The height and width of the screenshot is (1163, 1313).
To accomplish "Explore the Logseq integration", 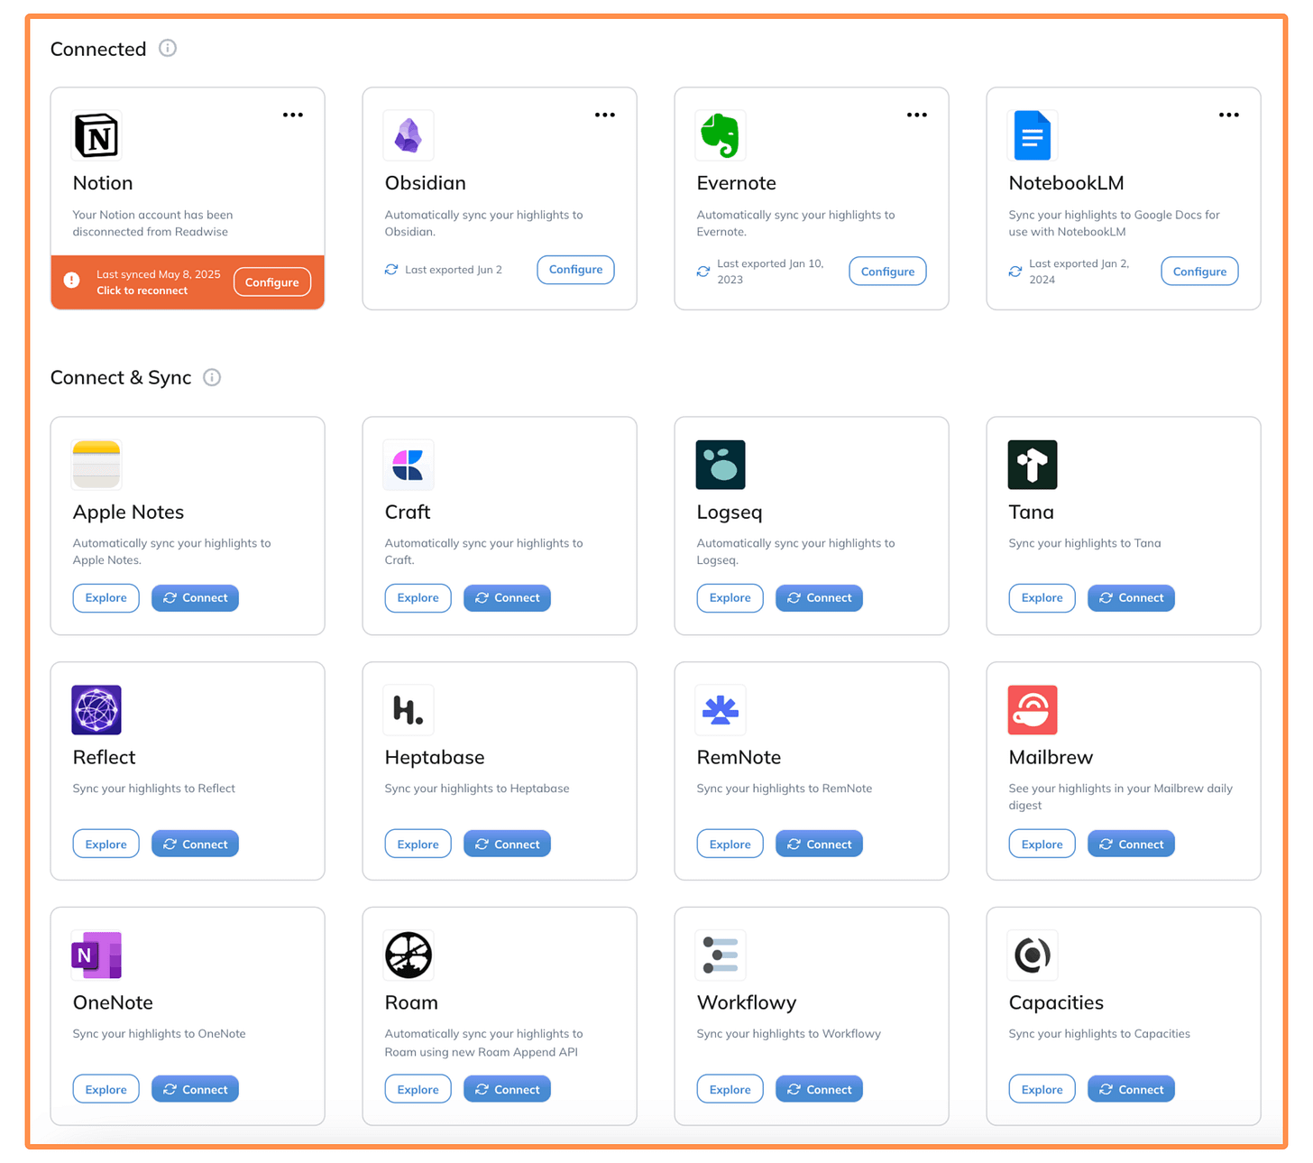I will [x=730, y=598].
